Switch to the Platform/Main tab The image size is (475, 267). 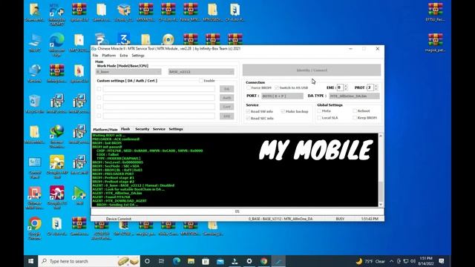click(x=105, y=129)
